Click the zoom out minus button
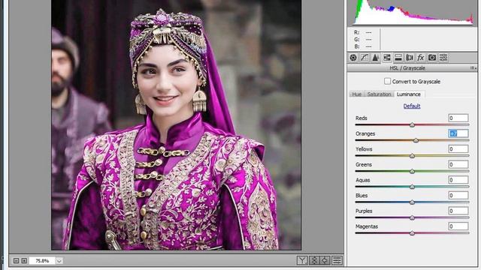This screenshot has width=481, height=270. pyautogui.click(x=17, y=261)
